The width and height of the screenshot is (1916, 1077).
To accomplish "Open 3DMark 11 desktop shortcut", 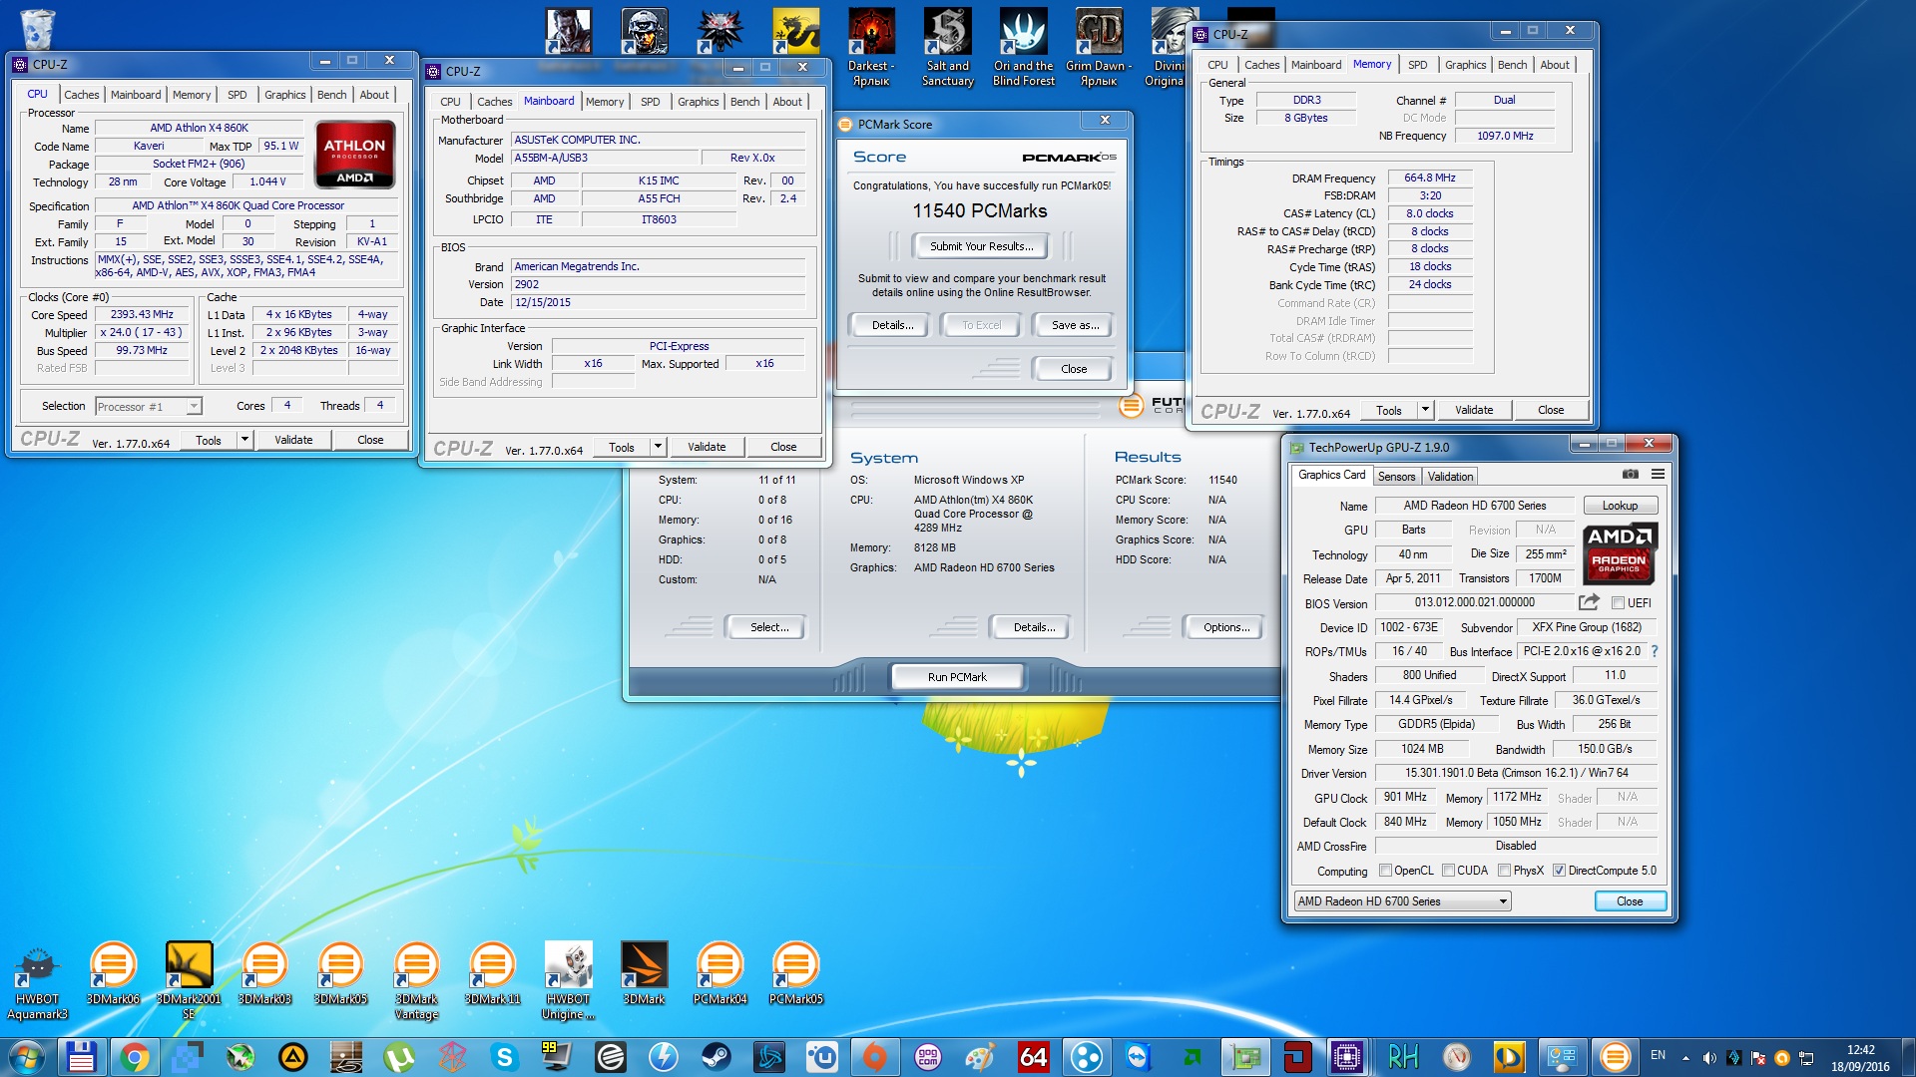I will pos(492,974).
